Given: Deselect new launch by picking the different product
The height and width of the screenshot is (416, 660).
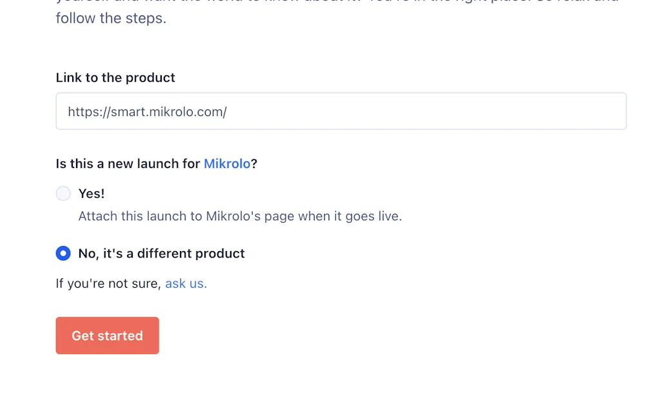Looking at the screenshot, I should tap(63, 253).
